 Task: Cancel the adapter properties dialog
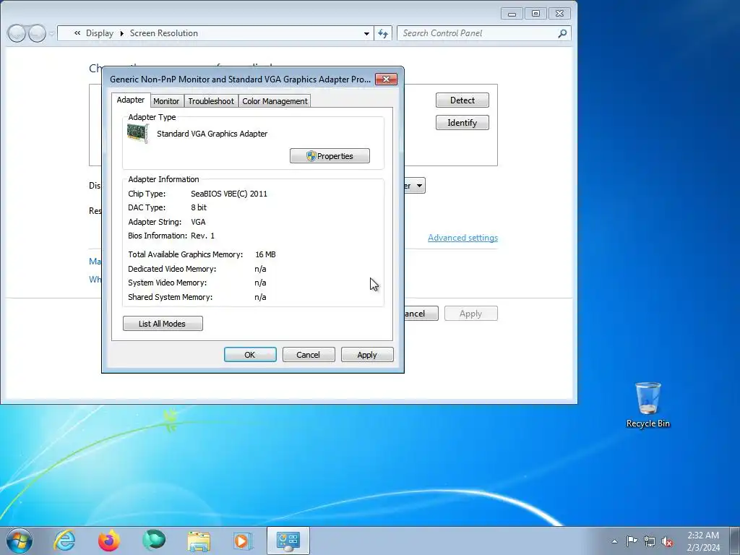point(309,354)
